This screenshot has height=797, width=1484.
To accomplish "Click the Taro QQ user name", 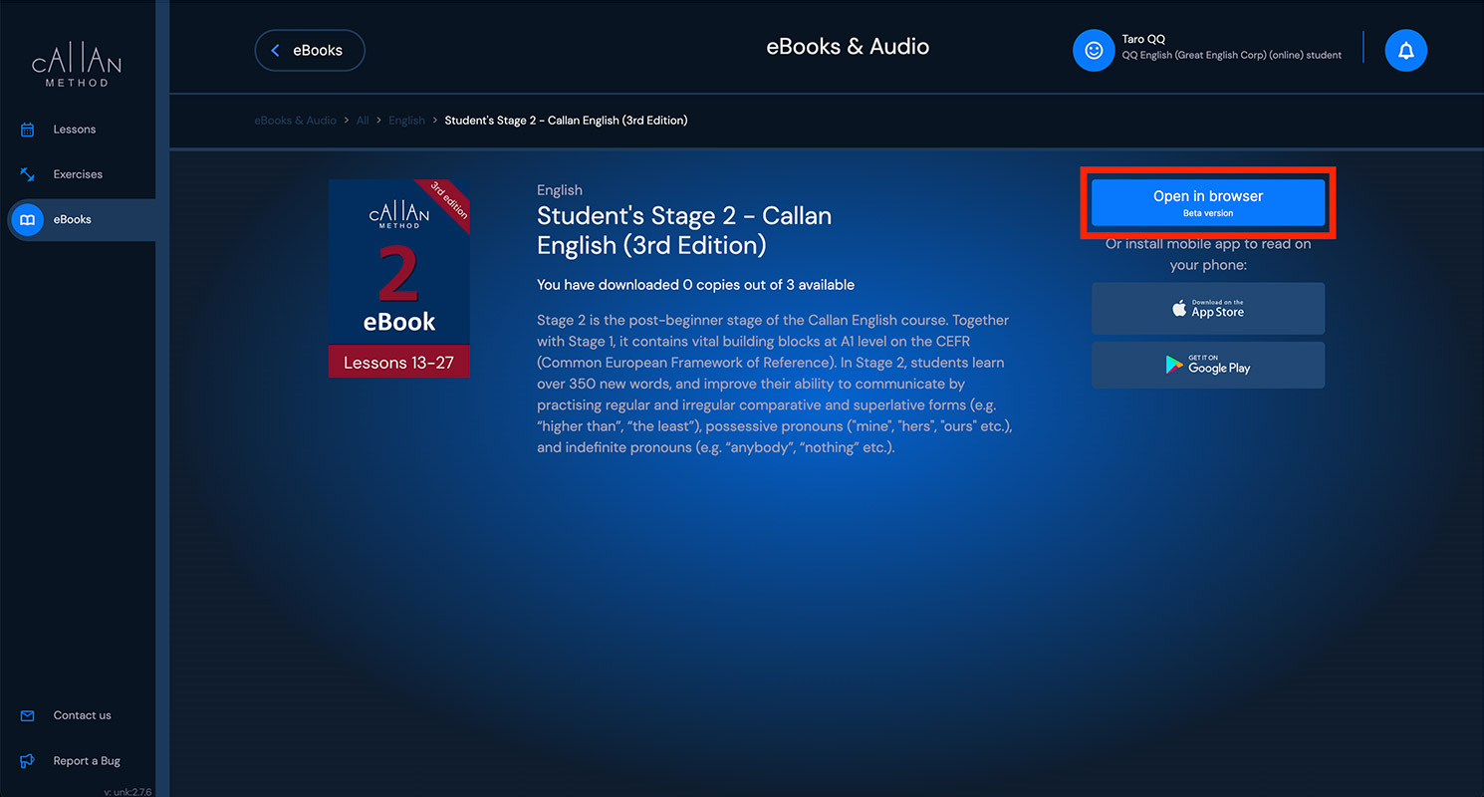I will point(1143,40).
